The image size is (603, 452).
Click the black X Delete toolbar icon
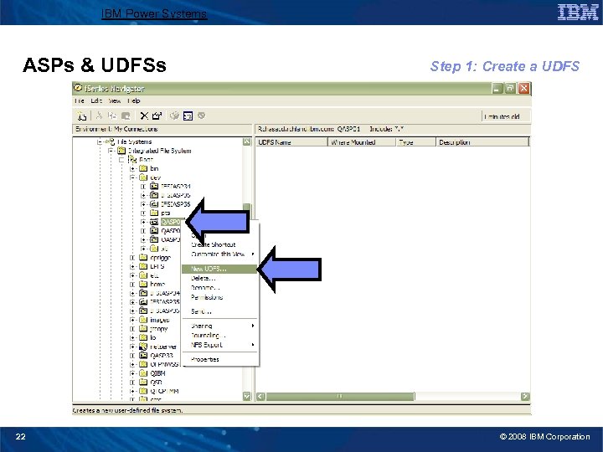click(144, 116)
